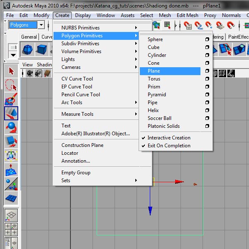Click the blue Z-axis manipulator arrow
Screen dimensions: 249x249
150,211
